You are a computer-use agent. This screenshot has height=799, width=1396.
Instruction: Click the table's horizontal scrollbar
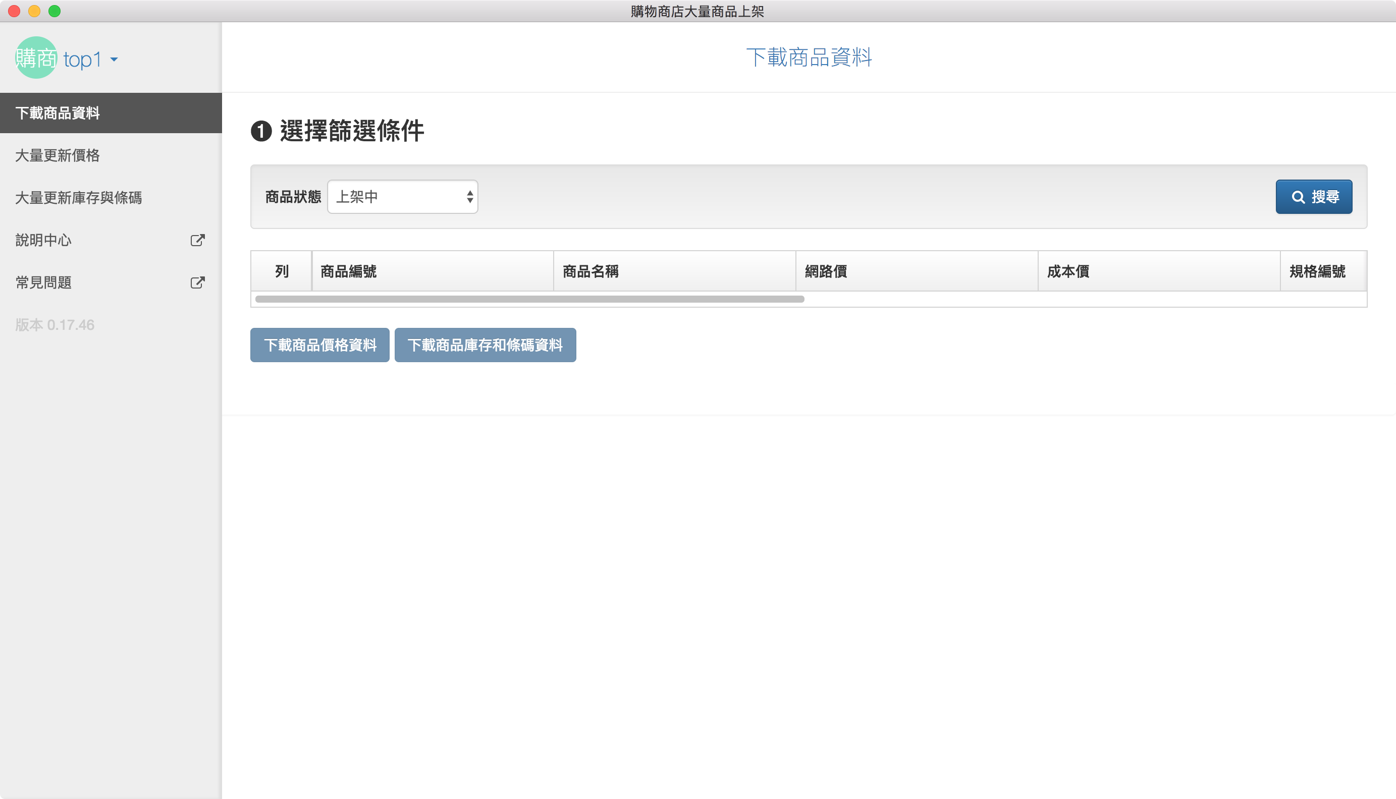click(530, 299)
